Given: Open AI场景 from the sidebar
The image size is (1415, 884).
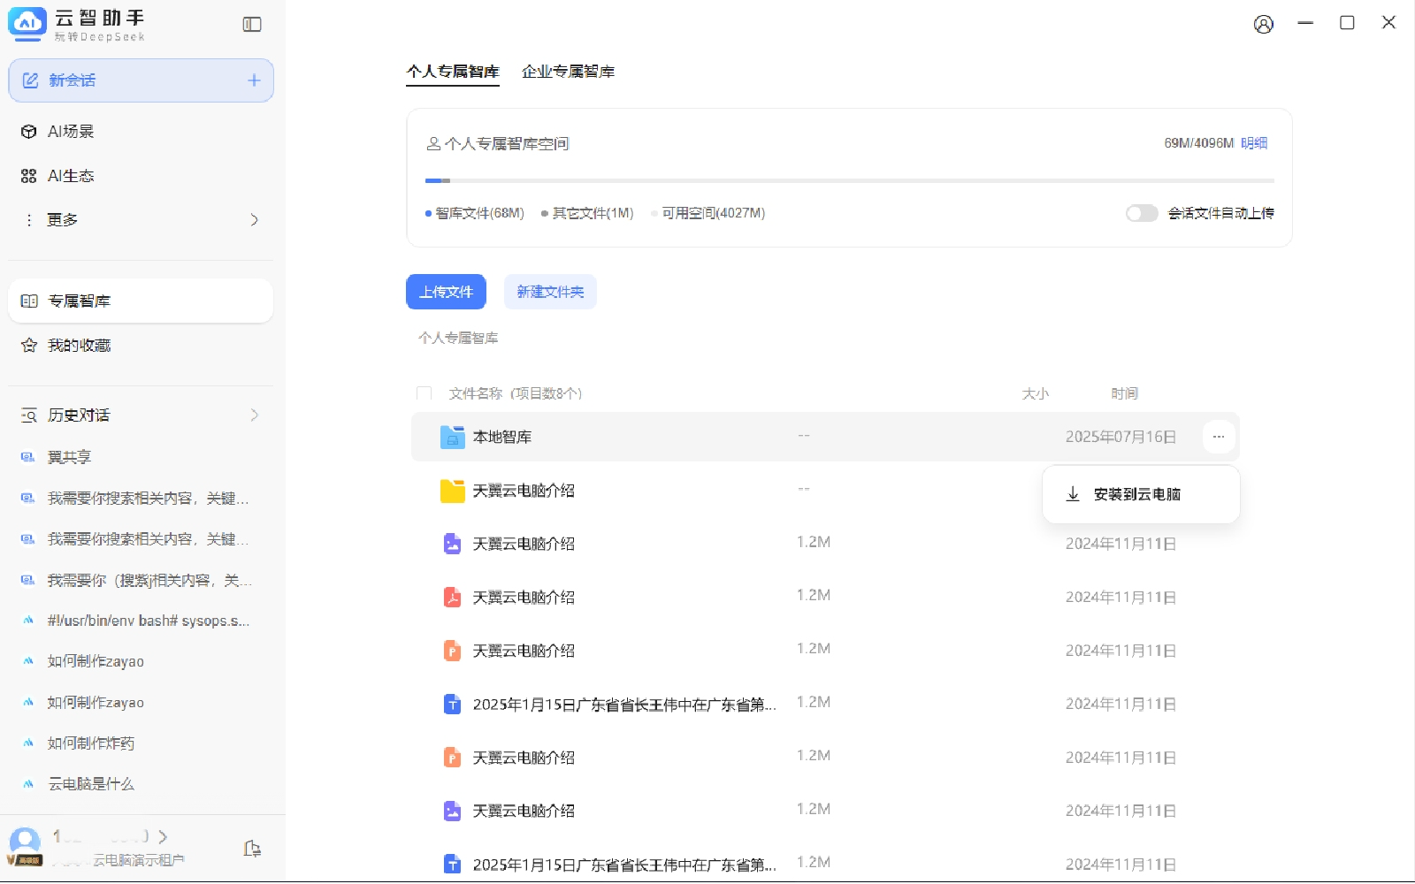Looking at the screenshot, I should pyautogui.click(x=71, y=132).
